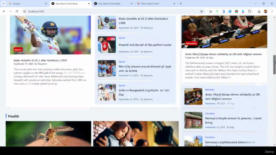Open Norway's simple answer to greener living

click(233, 121)
